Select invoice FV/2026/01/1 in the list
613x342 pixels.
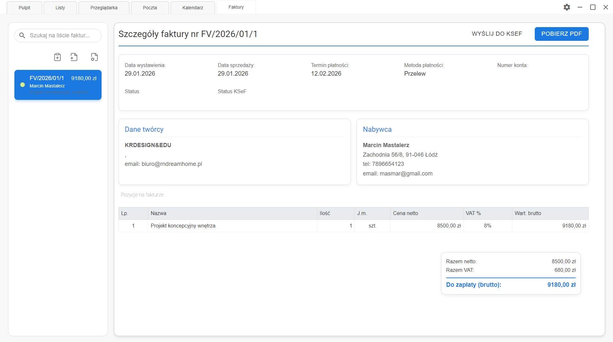click(58, 85)
